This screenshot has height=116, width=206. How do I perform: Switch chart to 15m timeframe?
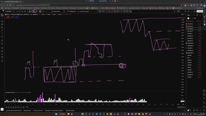tap(22, 12)
